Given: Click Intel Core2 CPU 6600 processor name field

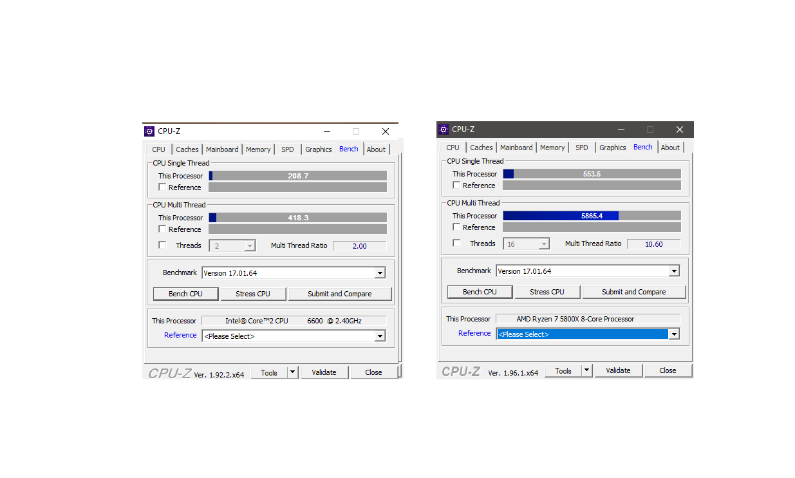Looking at the screenshot, I should click(x=294, y=321).
